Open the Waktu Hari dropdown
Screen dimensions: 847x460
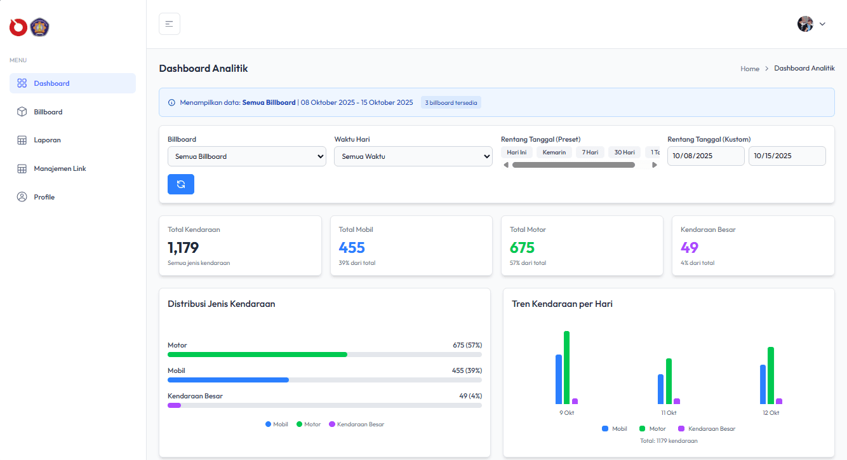(x=413, y=156)
